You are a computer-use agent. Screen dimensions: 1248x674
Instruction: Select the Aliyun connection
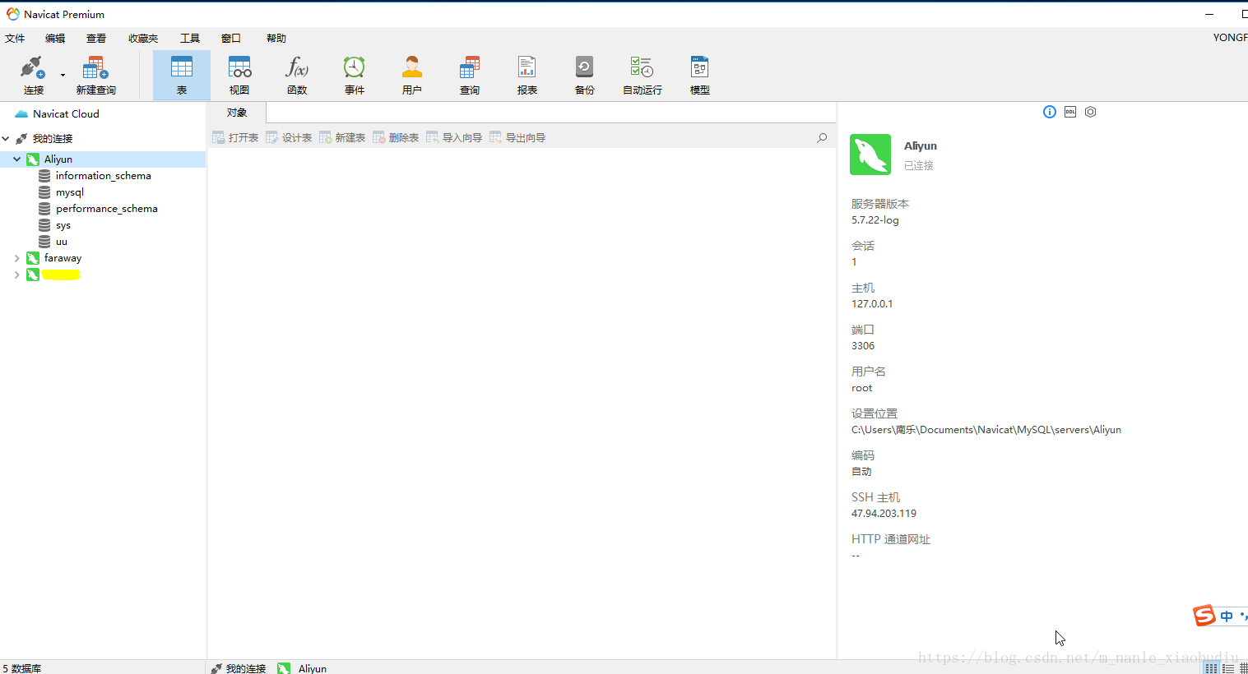coord(58,159)
